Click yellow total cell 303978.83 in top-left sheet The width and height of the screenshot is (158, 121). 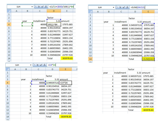click(67, 58)
